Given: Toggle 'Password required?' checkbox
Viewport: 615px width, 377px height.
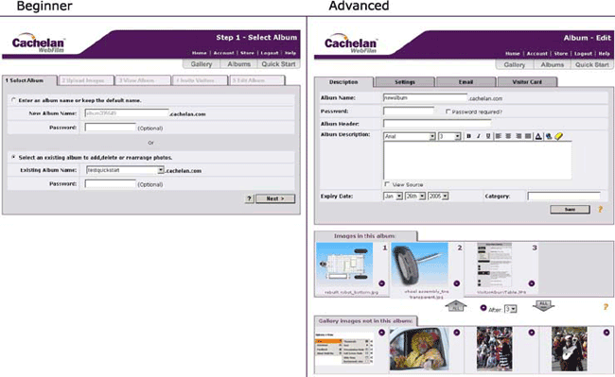Looking at the screenshot, I should (x=448, y=111).
